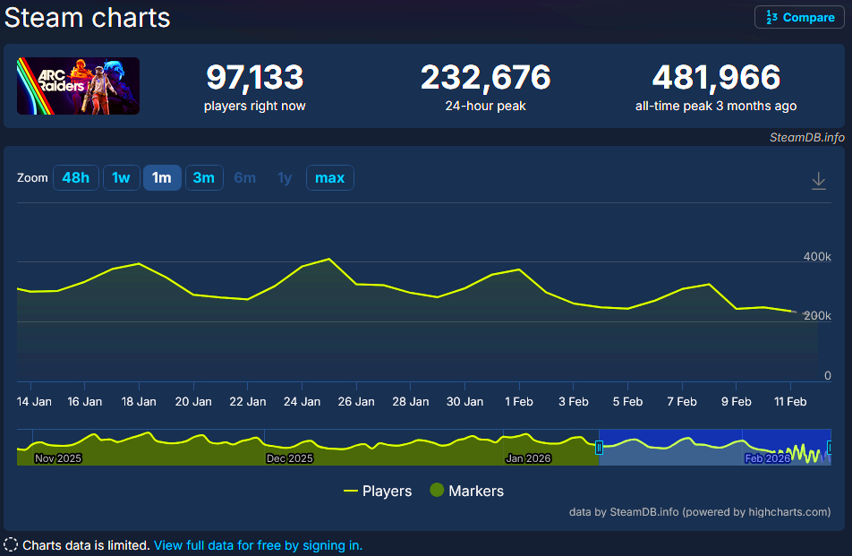Toggle the Players series in legend
Image resolution: width=852 pixels, height=556 pixels.
click(378, 491)
